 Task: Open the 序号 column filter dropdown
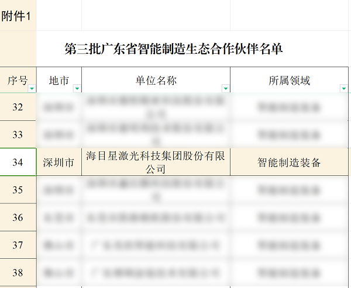pyautogui.click(x=32, y=89)
